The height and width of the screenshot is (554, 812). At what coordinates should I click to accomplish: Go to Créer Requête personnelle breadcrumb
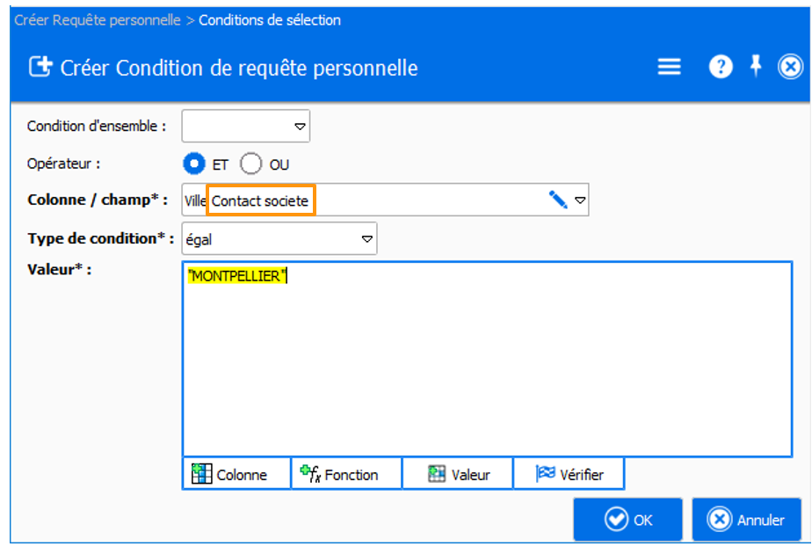click(97, 19)
